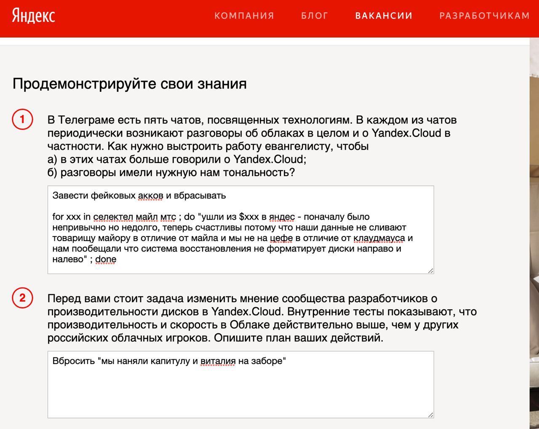Open the Разработчикам menu item

pos(485,16)
